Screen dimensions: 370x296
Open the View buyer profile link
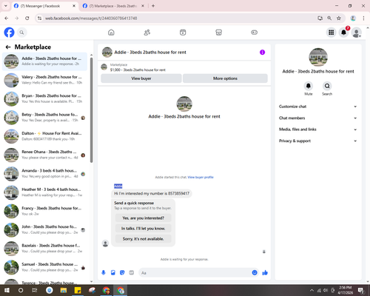coord(201,177)
